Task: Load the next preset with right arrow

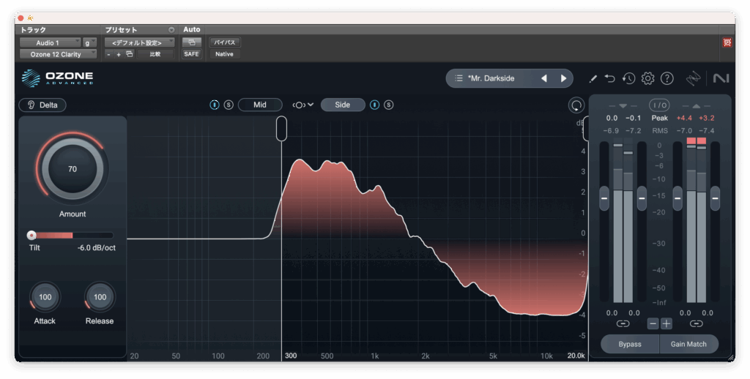Action: click(x=563, y=78)
